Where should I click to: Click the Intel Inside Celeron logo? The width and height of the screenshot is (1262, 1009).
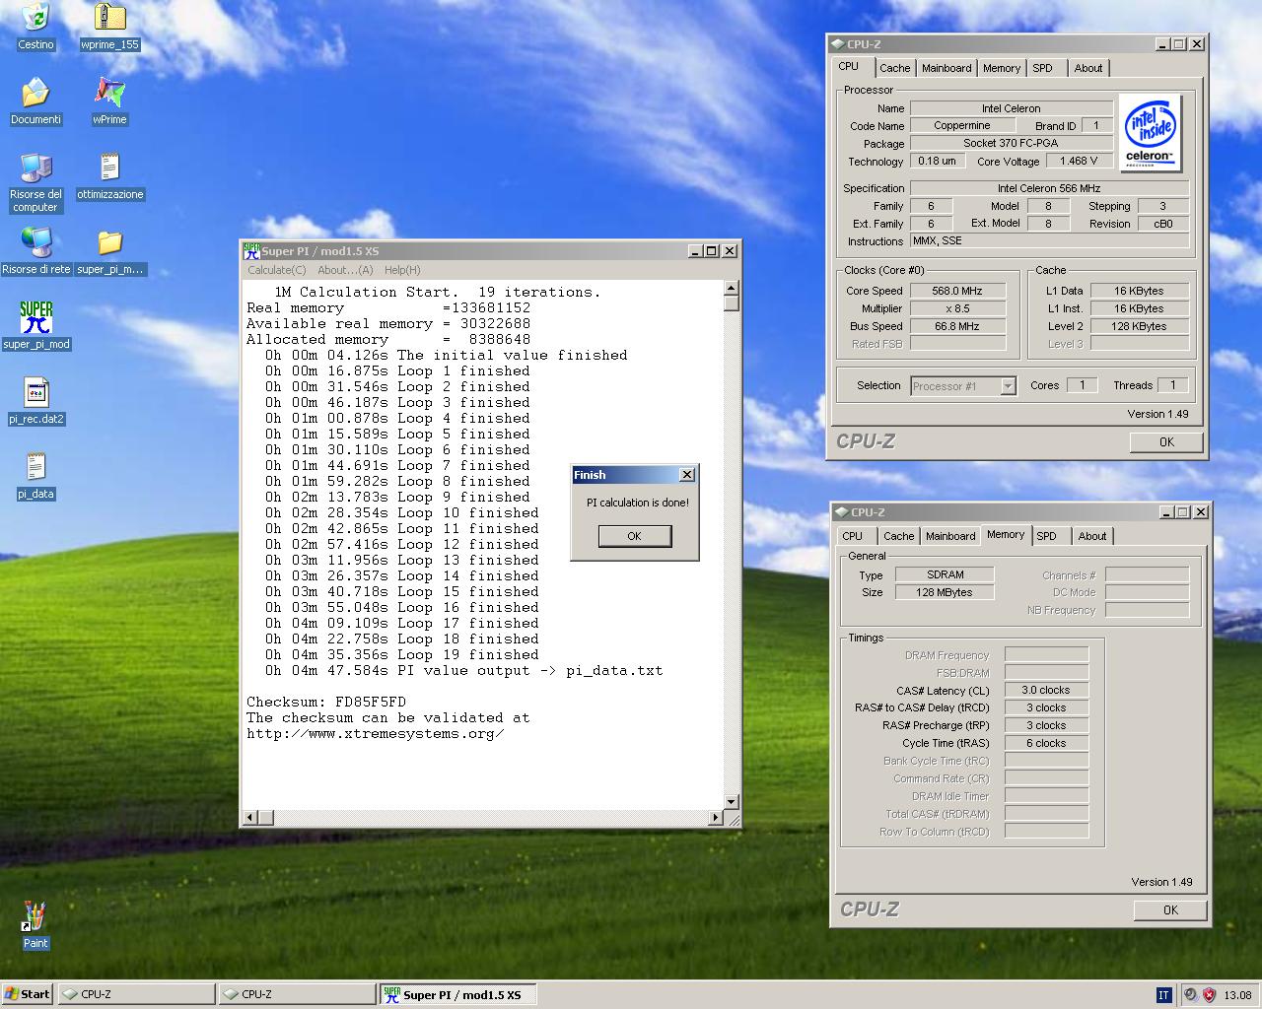pyautogui.click(x=1151, y=133)
